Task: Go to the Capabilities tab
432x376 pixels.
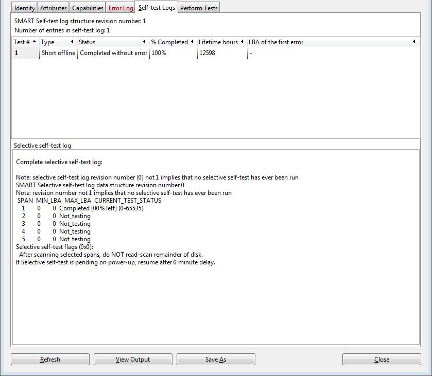Action: (88, 8)
